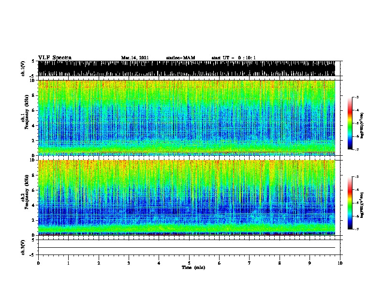Click time axis tick label "0"

(38, 263)
